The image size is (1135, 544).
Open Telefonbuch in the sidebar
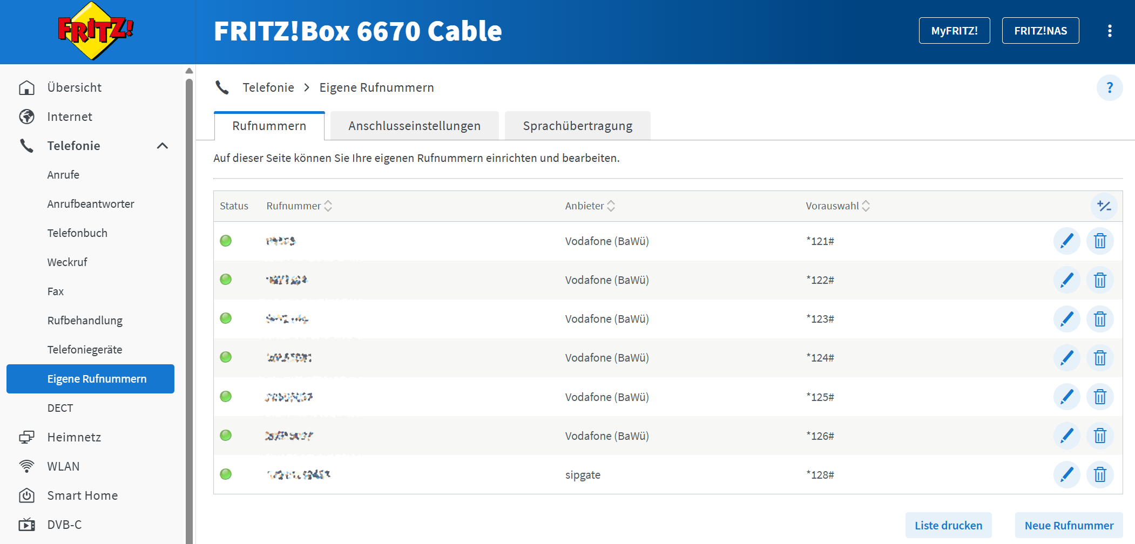pyautogui.click(x=77, y=233)
